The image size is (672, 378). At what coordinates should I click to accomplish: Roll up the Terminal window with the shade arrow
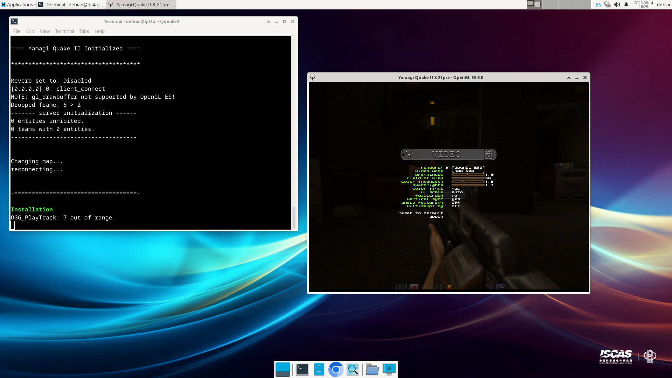[268, 22]
